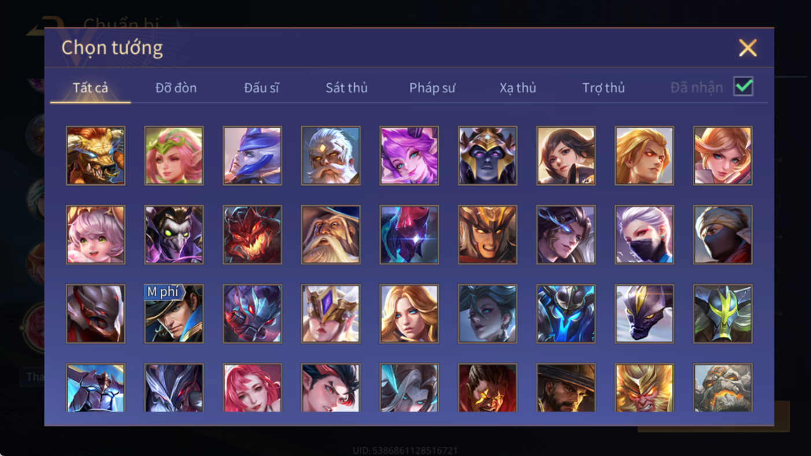Close the Chọn tướng dialog
Image resolution: width=811 pixels, height=456 pixels.
(x=748, y=48)
